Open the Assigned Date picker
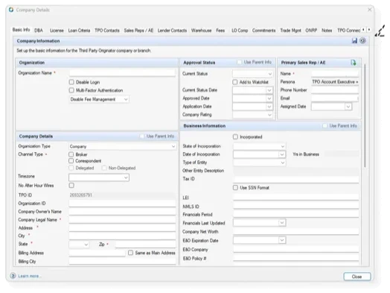 click(348, 107)
